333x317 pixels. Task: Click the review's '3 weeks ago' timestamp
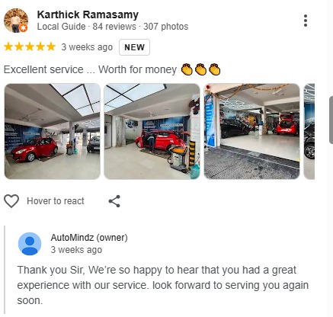coord(87,47)
